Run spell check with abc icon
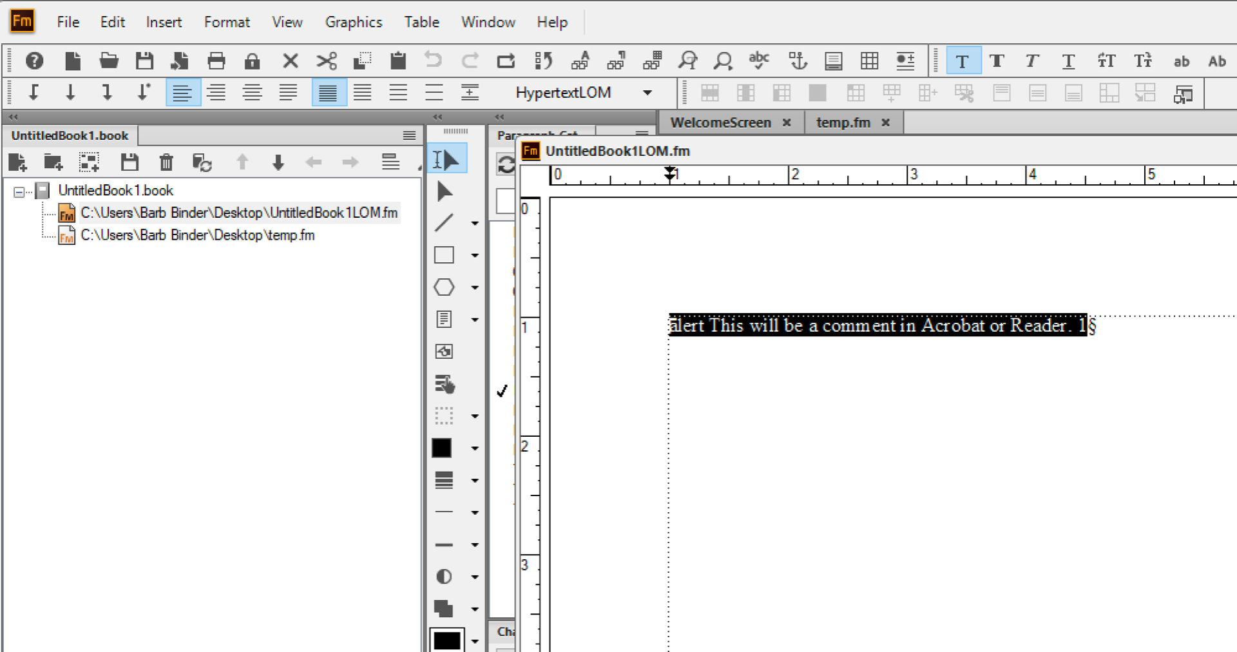The image size is (1237, 652). pyautogui.click(x=759, y=61)
